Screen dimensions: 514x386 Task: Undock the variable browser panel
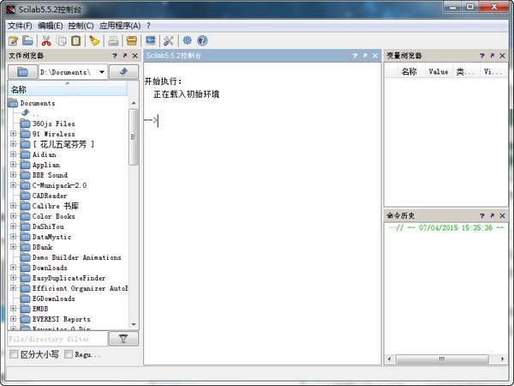pyautogui.click(x=492, y=56)
